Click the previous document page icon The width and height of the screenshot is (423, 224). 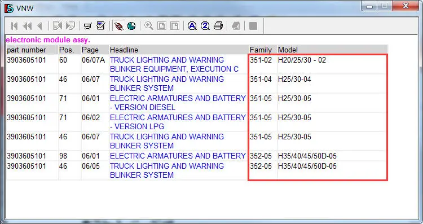[57, 26]
